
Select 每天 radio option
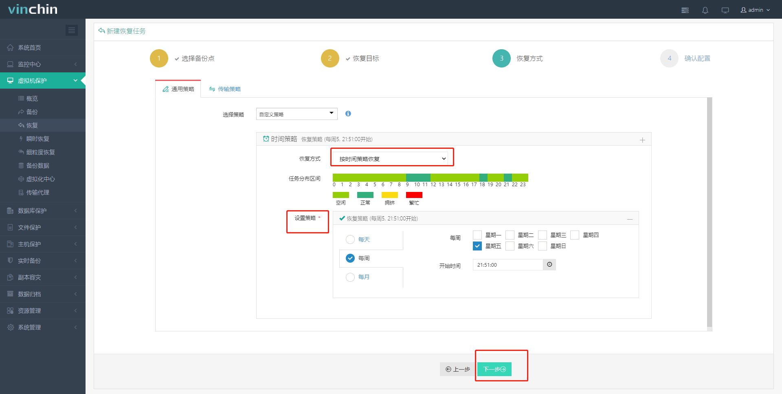(350, 239)
